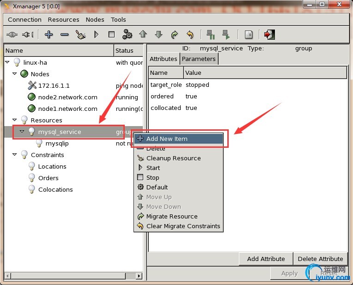This screenshot has height=285, width=353.
Task: Select the target_role attribute row
Action: point(248,85)
